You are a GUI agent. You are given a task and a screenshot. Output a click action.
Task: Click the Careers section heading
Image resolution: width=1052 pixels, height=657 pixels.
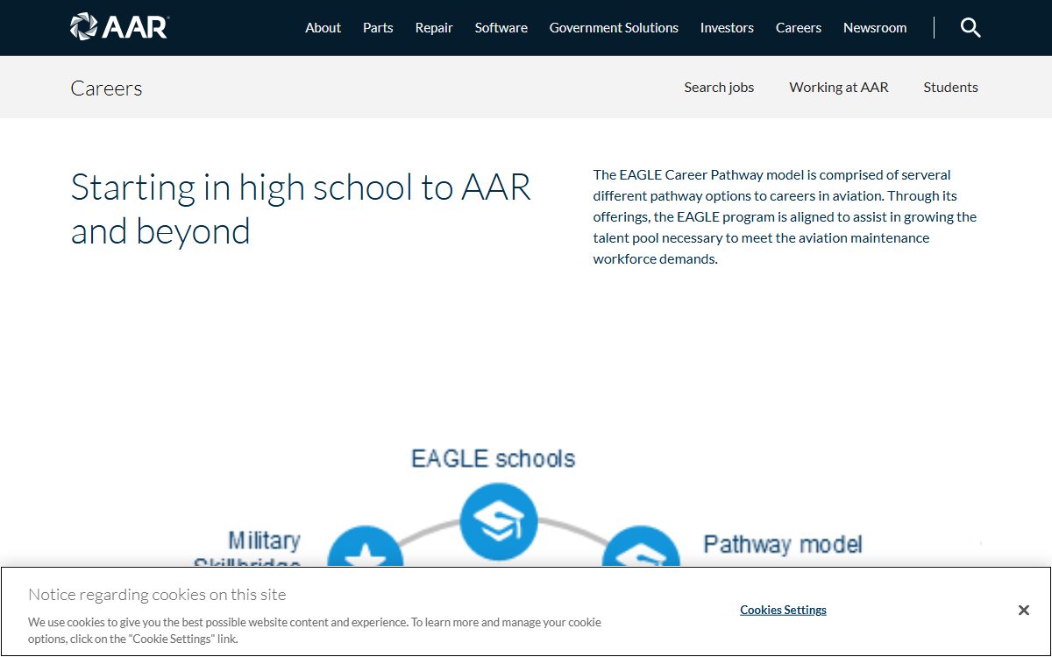tap(106, 88)
